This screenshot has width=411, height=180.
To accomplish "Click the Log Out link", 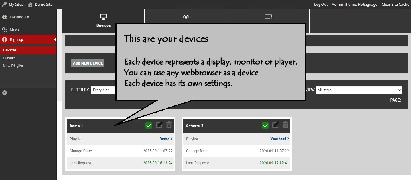I will click(321, 4).
